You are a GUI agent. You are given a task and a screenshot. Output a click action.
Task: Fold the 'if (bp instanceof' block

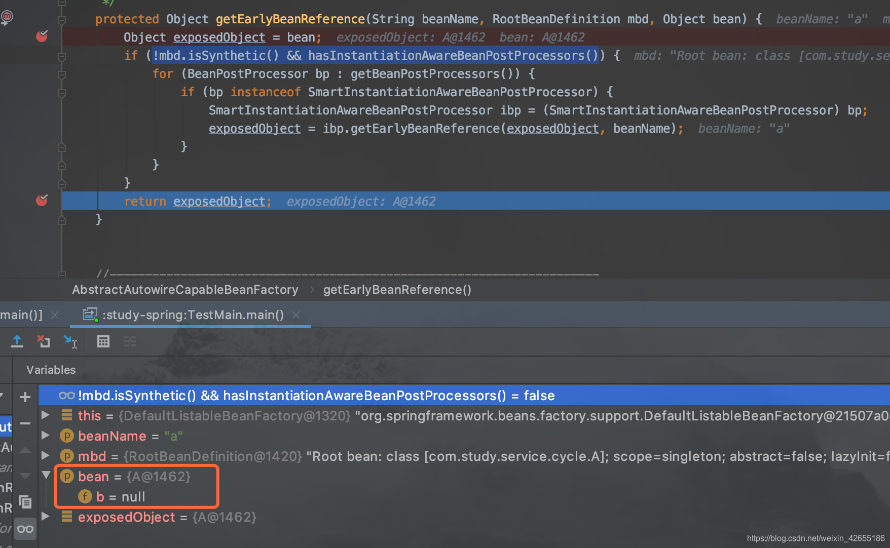pos(62,93)
